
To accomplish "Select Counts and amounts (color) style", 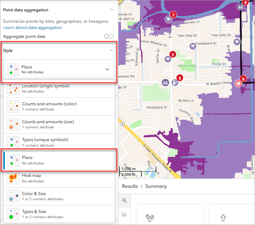I will [x=59, y=107].
